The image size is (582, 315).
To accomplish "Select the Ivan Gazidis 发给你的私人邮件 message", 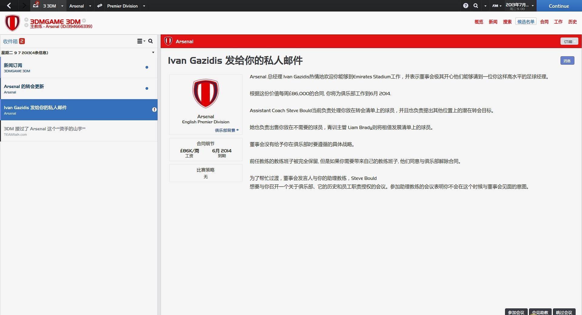I will [x=79, y=110].
